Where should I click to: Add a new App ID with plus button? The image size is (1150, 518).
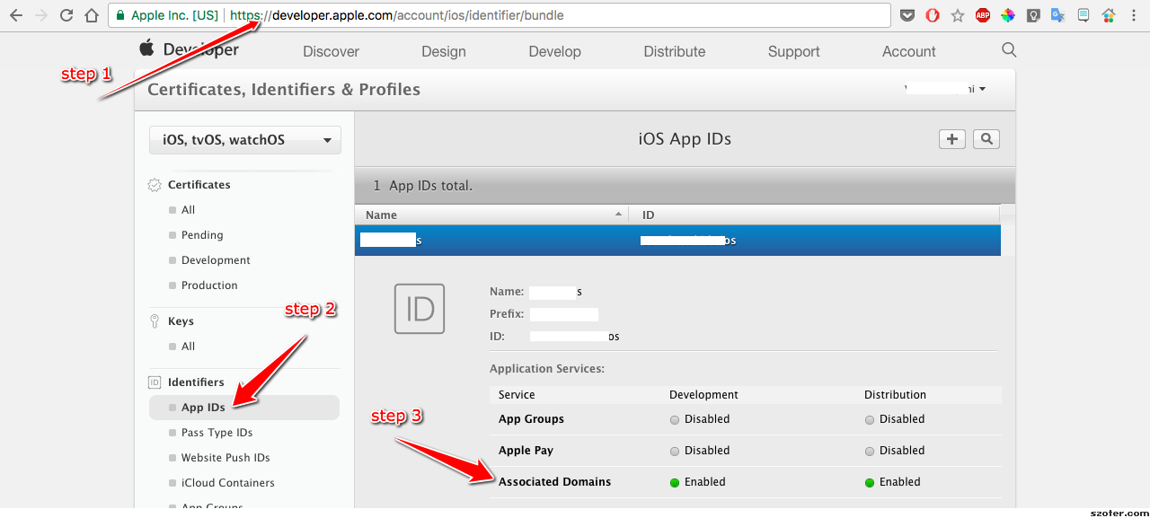pyautogui.click(x=952, y=138)
